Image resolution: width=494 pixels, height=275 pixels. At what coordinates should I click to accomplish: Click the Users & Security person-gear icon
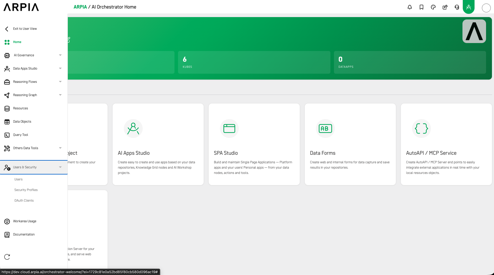point(7,167)
